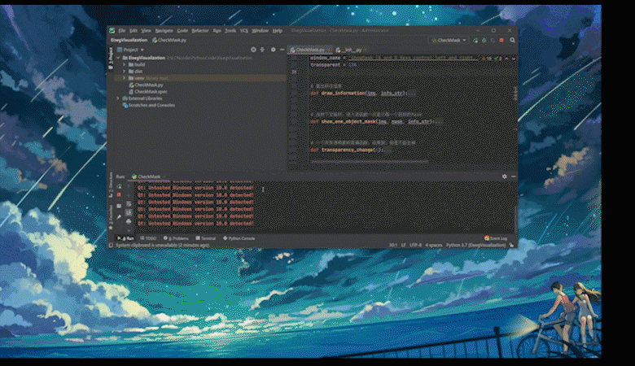The width and height of the screenshot is (635, 366).
Task: Open the Event Log from the status bar
Action: (x=496, y=238)
